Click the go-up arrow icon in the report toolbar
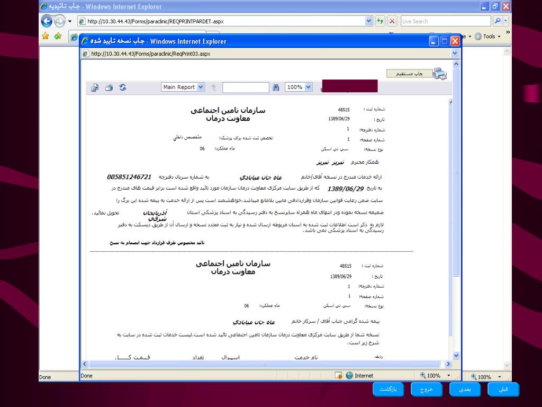This screenshot has width=542, height=407. point(214,87)
